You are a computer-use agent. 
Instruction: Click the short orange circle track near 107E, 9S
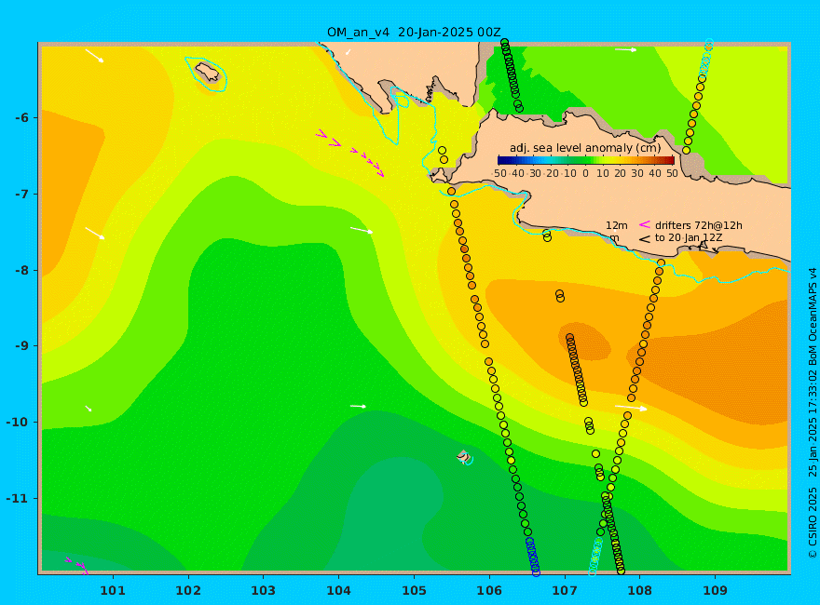(577, 370)
